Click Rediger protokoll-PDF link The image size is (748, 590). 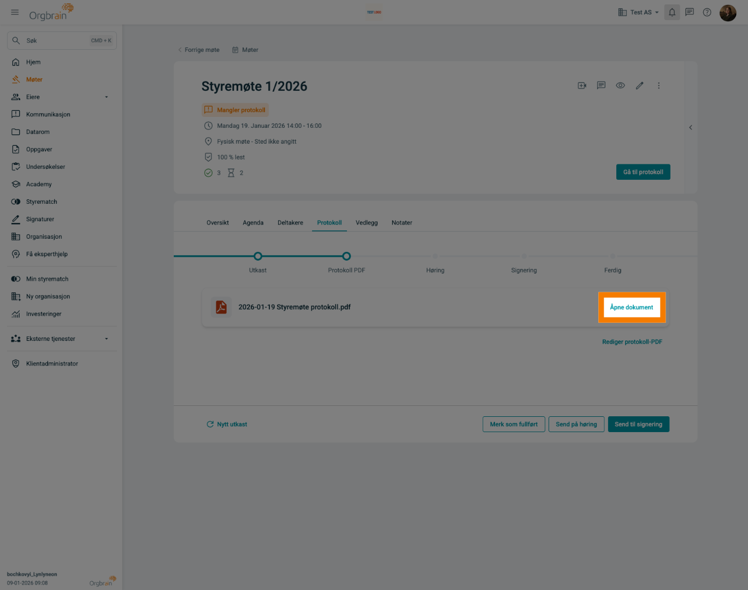click(x=632, y=342)
